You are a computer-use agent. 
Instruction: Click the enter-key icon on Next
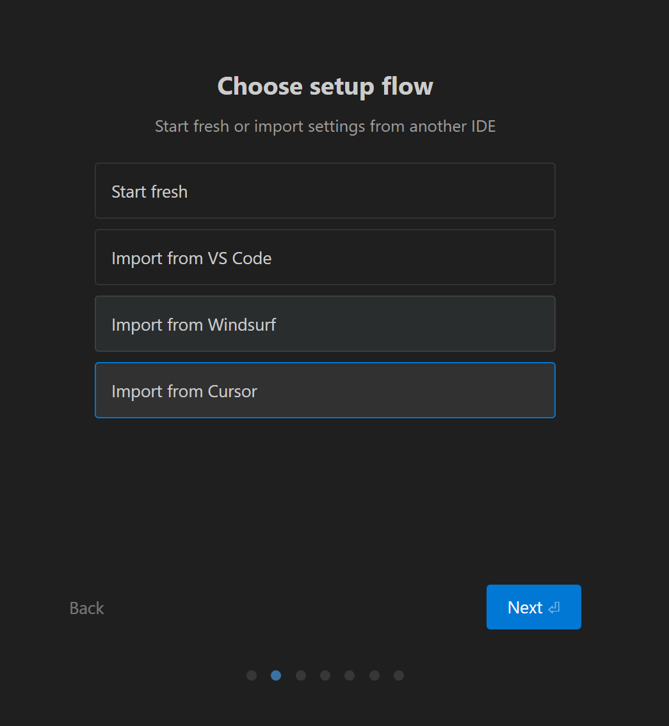click(x=554, y=608)
